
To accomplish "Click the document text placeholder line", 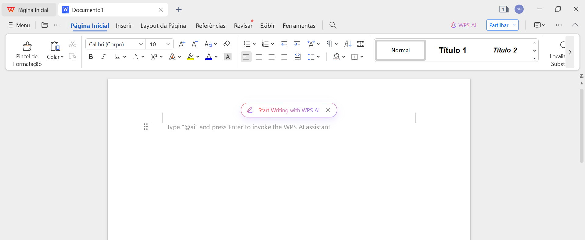I will click(249, 127).
